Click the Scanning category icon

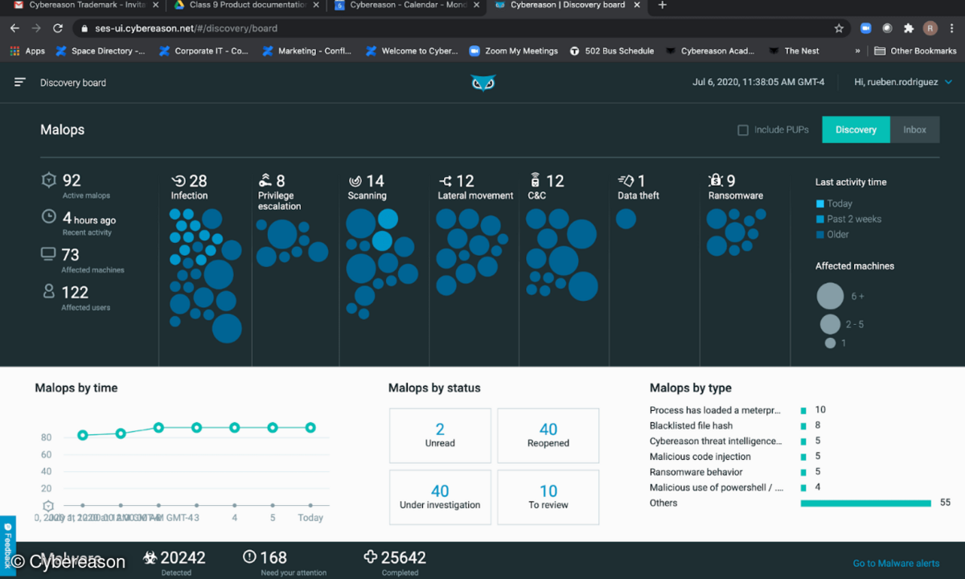pyautogui.click(x=355, y=181)
